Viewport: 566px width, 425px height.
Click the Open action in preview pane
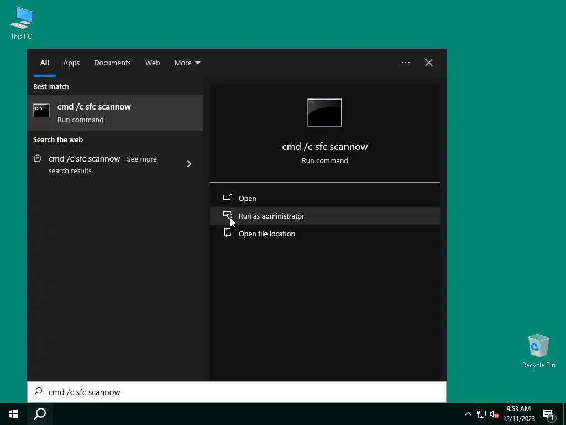(x=325, y=198)
